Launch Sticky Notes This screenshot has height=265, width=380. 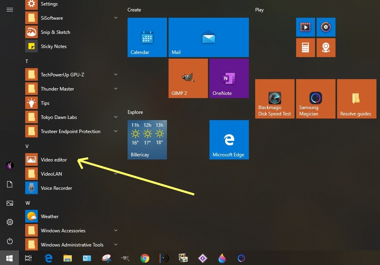click(x=72, y=46)
